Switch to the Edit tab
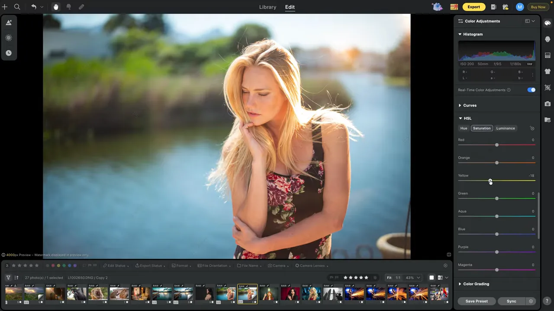The height and width of the screenshot is (311, 554). [290, 7]
